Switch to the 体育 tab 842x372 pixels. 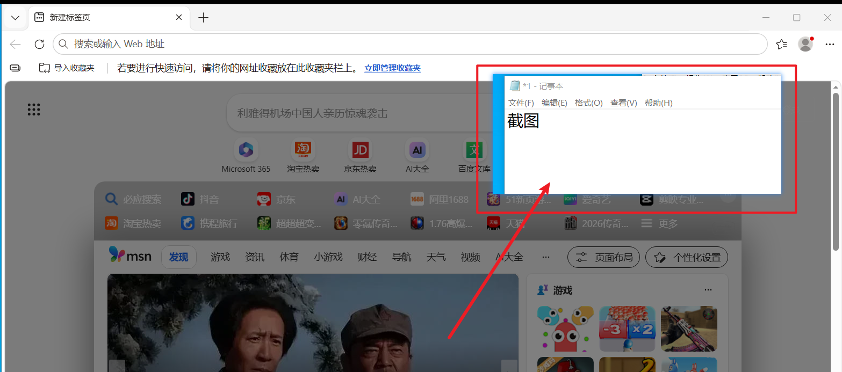pos(289,257)
